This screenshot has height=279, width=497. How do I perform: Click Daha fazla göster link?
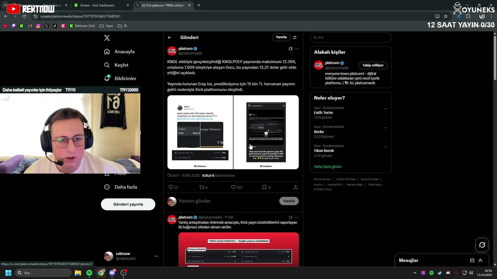coord(328,167)
